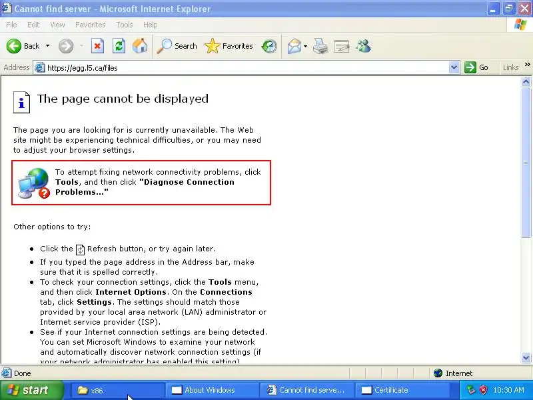
Task: Open the Search pane button
Action: pyautogui.click(x=177, y=46)
